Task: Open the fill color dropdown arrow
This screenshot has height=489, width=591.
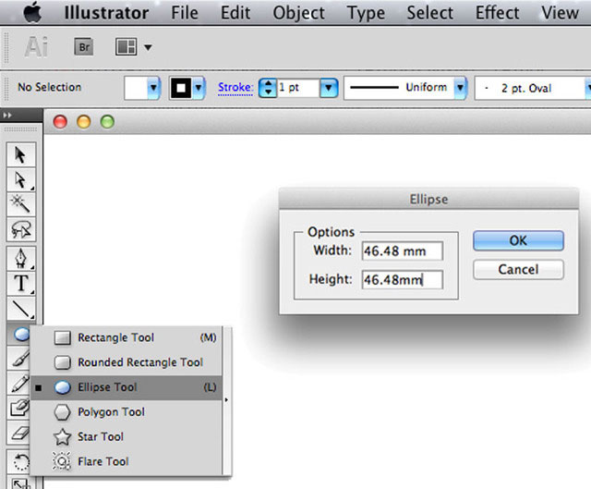Action: (153, 88)
